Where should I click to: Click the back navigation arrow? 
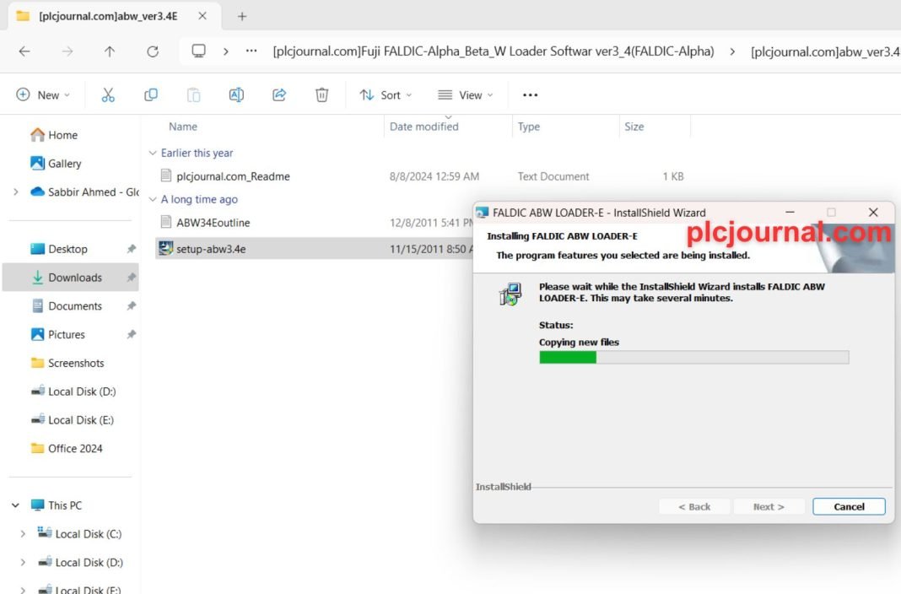point(24,51)
